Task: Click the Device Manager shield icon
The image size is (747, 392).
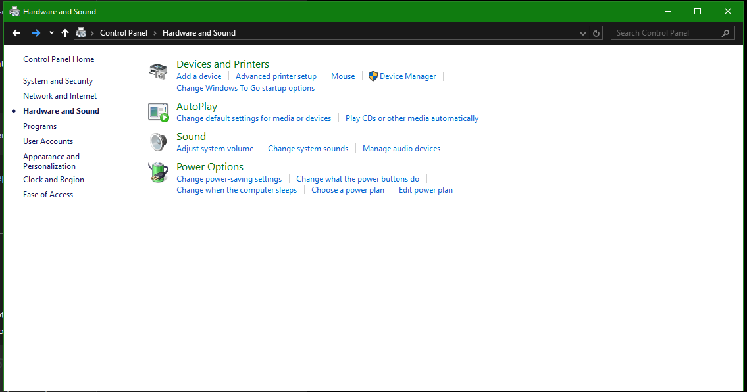Action: [373, 76]
